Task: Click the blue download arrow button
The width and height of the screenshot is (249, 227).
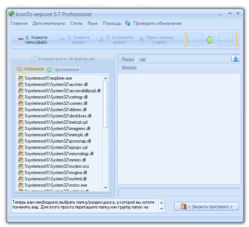Action: [x=236, y=59]
